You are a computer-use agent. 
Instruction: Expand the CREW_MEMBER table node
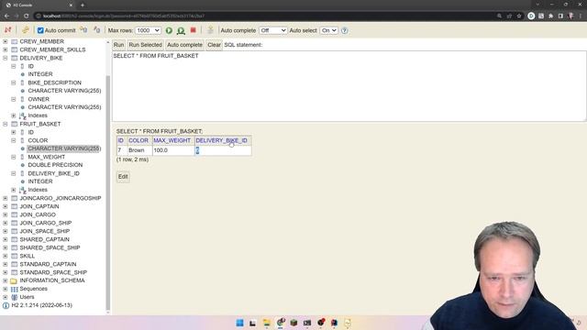[x=6, y=41]
